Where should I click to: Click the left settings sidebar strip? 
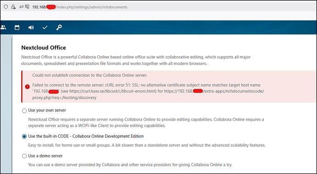pyautogui.click(x=6, y=104)
